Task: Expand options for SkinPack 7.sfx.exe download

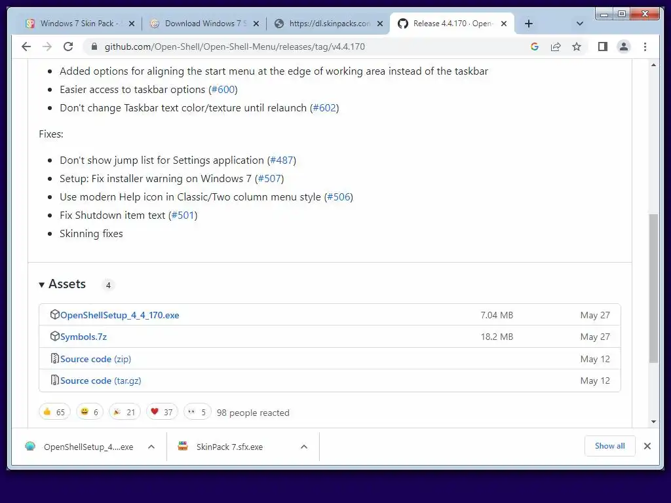Action: (x=304, y=447)
